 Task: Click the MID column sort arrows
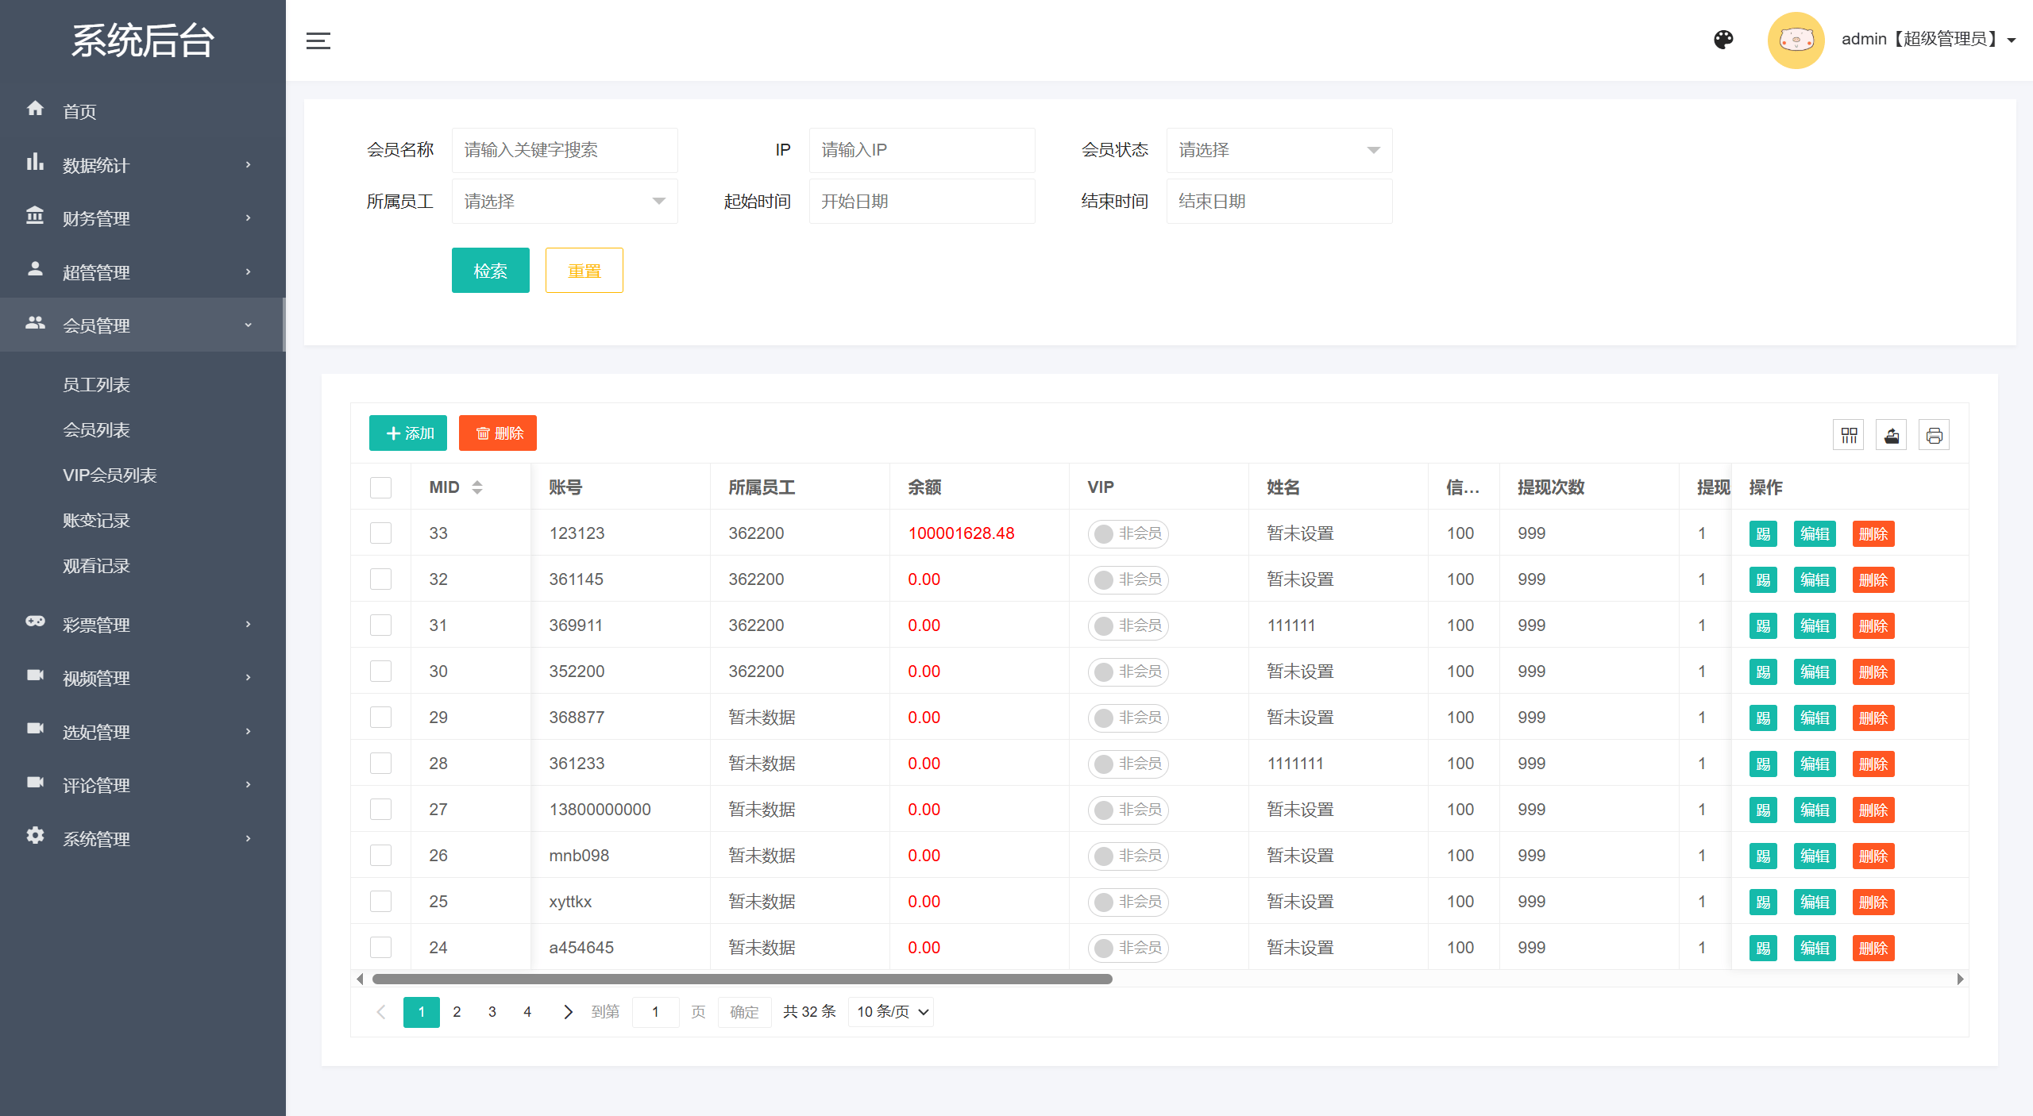pyautogui.click(x=477, y=487)
